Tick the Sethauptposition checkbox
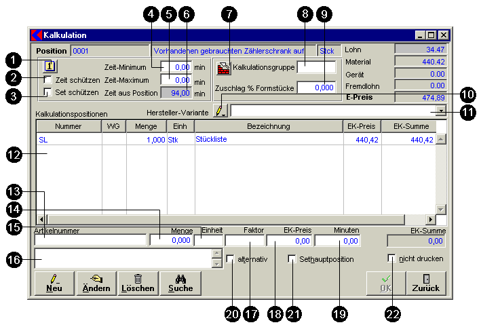The height and width of the screenshot is (327, 481). (x=292, y=258)
